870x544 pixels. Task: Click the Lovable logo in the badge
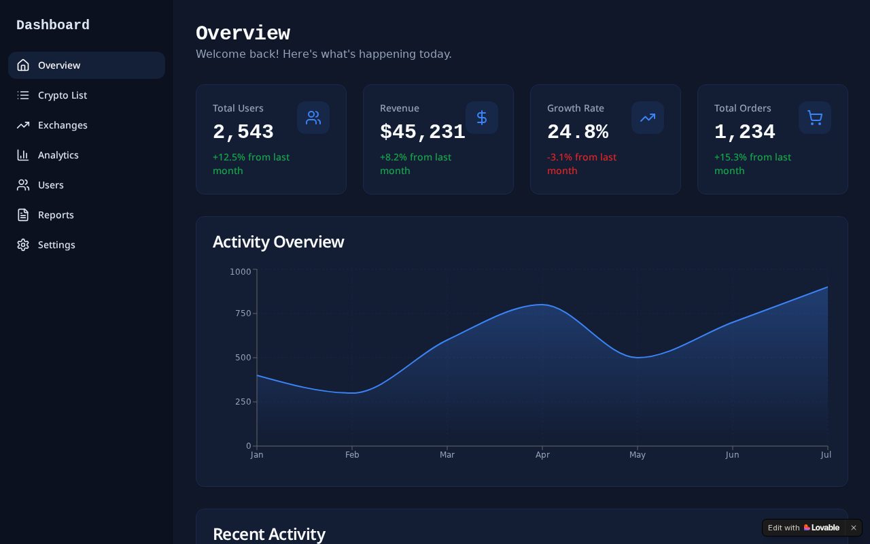point(822,528)
